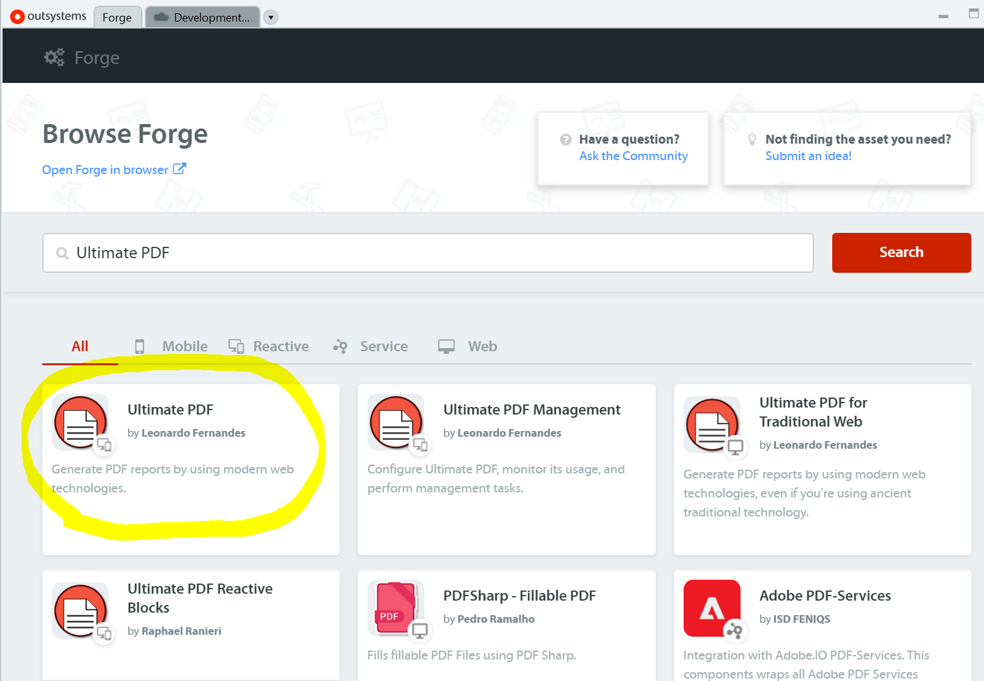Image resolution: width=984 pixels, height=681 pixels.
Task: Click the OutSystems logo icon
Action: coord(17,17)
